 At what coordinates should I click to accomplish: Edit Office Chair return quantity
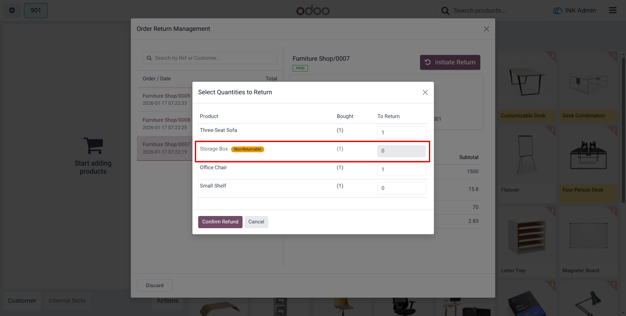click(402, 170)
